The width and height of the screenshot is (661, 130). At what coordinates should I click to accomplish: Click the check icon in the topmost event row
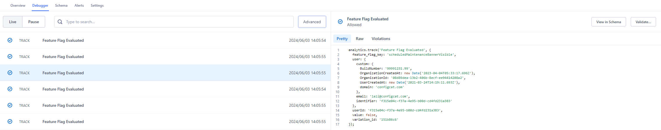pos(10,40)
